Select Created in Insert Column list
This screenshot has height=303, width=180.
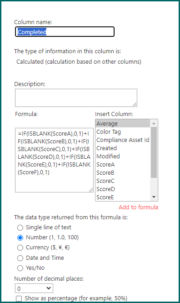pyautogui.click(x=123, y=148)
